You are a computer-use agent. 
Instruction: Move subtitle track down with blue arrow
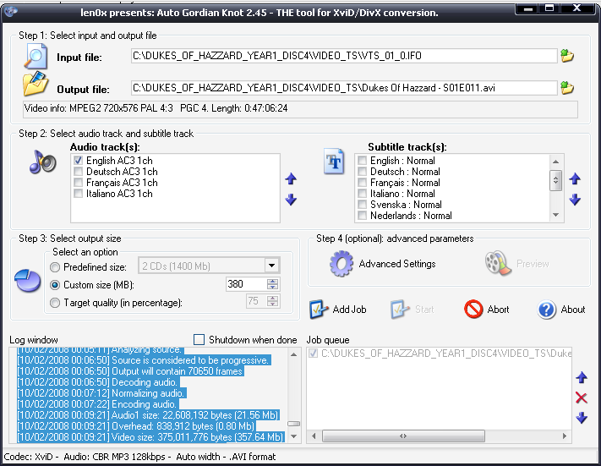point(575,200)
